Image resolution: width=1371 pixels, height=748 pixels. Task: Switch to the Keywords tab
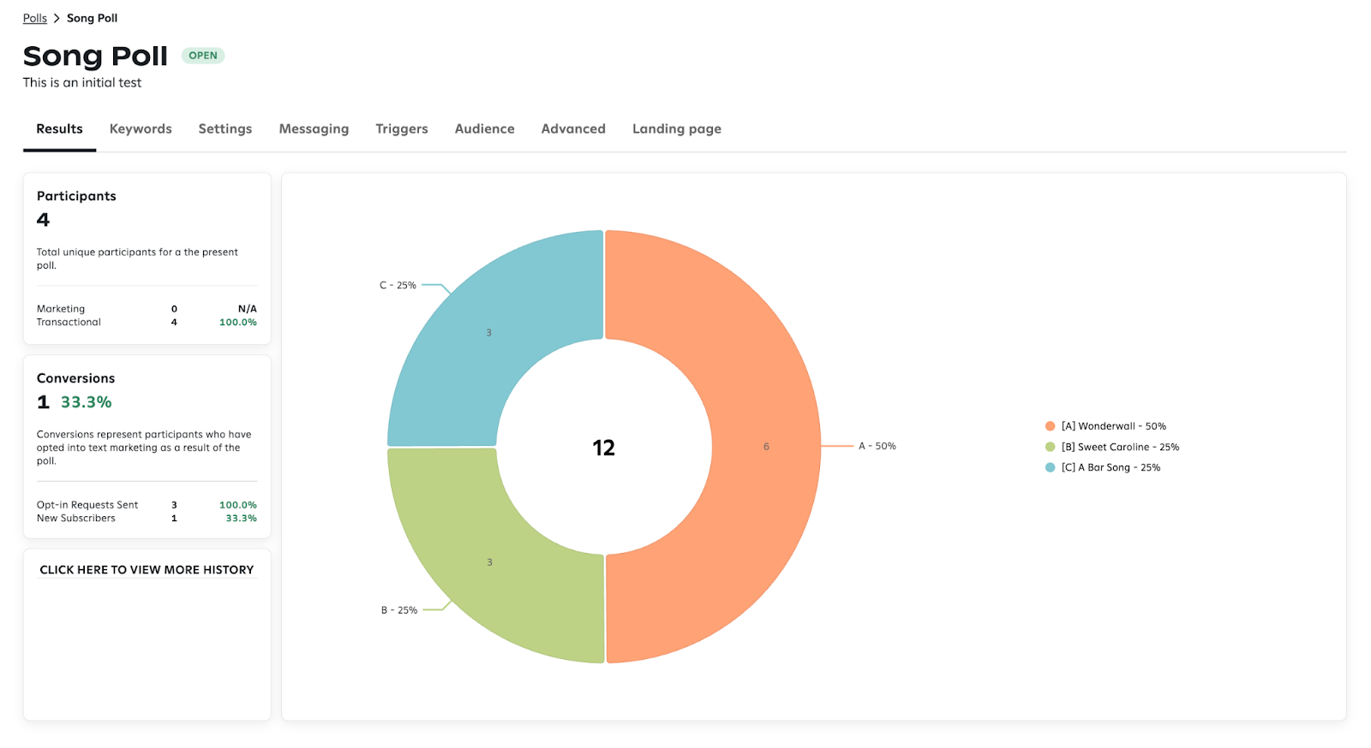[141, 129]
